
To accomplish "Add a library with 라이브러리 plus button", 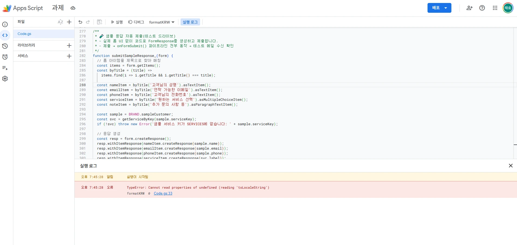I will (69, 46).
